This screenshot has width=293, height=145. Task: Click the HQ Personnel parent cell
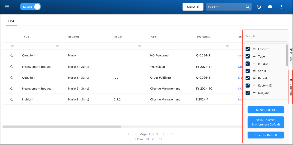coord(160,56)
